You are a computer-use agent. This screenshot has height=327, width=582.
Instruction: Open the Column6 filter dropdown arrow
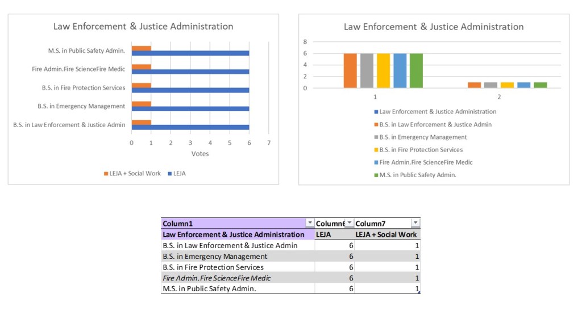350,223
